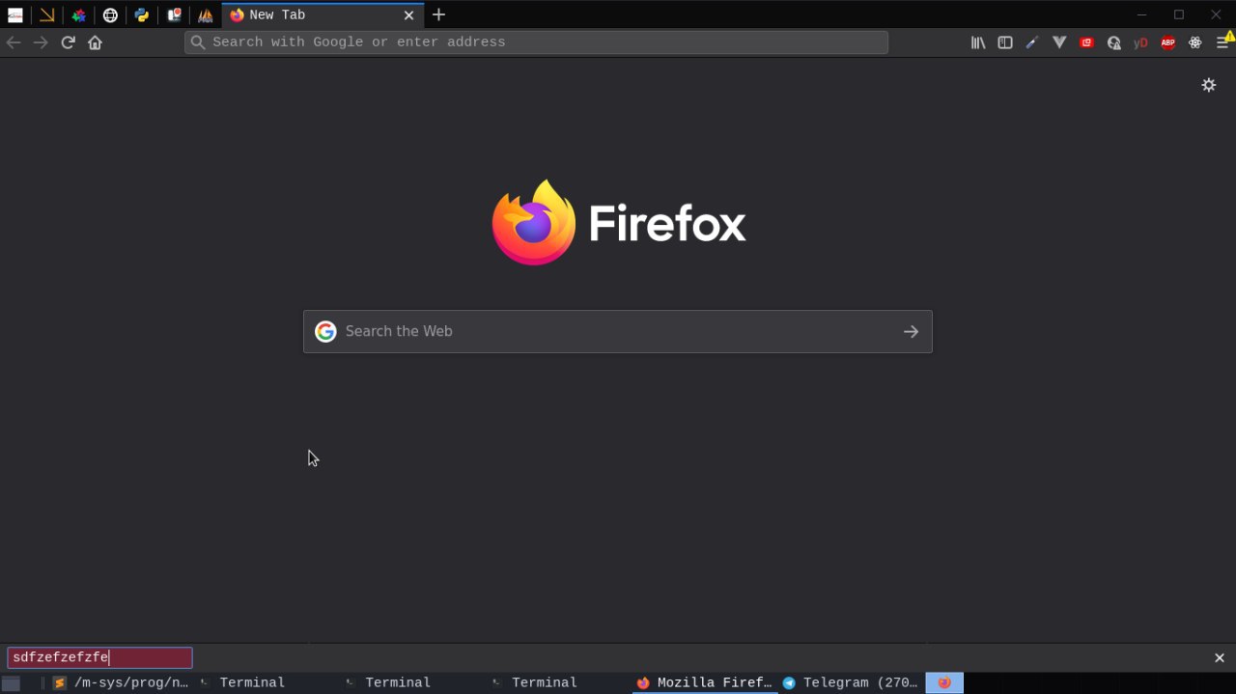Open the React devtools extension icon
Viewport: 1236px width, 694px height.
point(1195,42)
